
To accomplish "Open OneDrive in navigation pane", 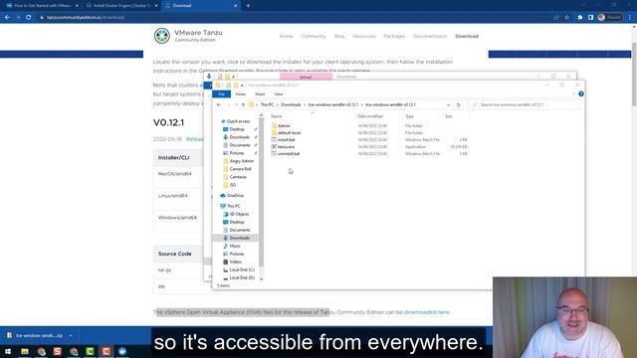I will [235, 196].
